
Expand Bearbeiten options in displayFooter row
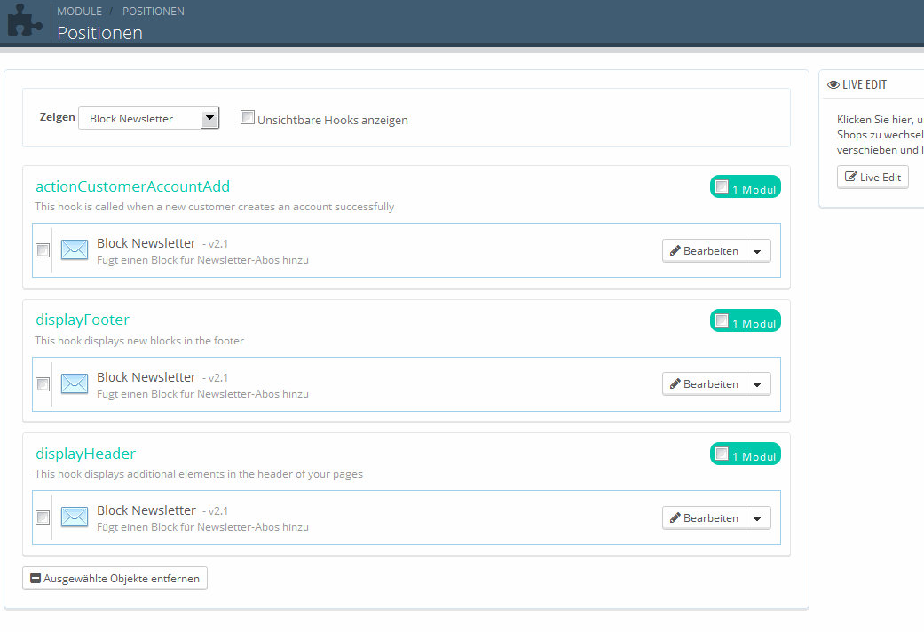pyautogui.click(x=758, y=384)
